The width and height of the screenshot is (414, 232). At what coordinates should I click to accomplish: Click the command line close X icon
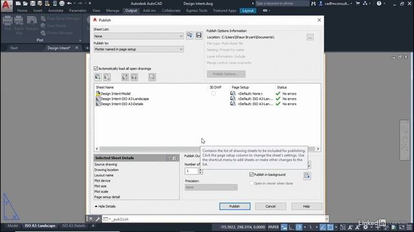tap(91, 219)
